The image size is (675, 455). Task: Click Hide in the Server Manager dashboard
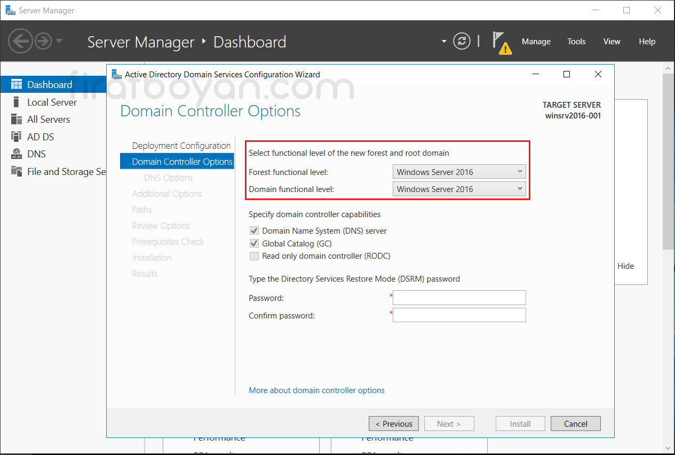626,266
